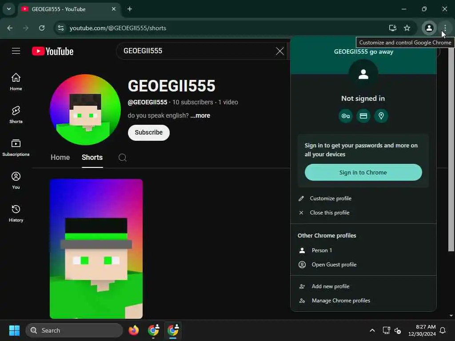Bookmark this tab with the star icon
455x341 pixels.
pos(407,28)
